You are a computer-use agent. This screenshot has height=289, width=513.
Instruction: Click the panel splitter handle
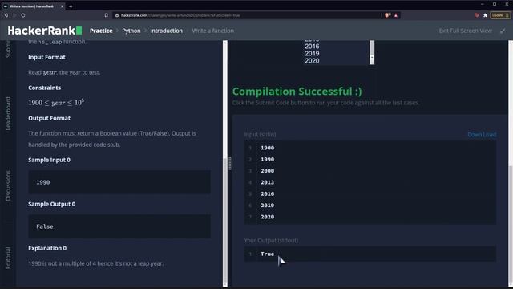(230, 164)
